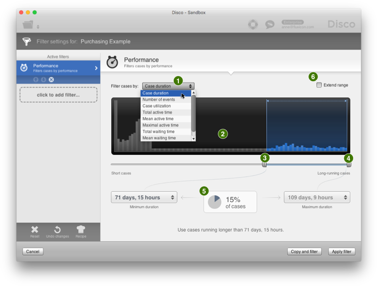Open the Maximum duration dropdown

coord(317,197)
